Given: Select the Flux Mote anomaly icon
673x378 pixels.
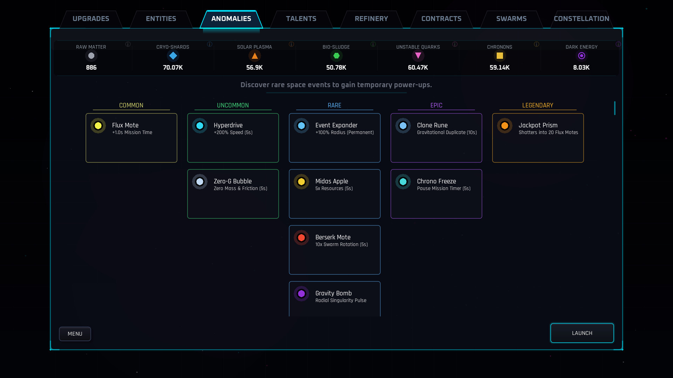Looking at the screenshot, I should pos(98,126).
